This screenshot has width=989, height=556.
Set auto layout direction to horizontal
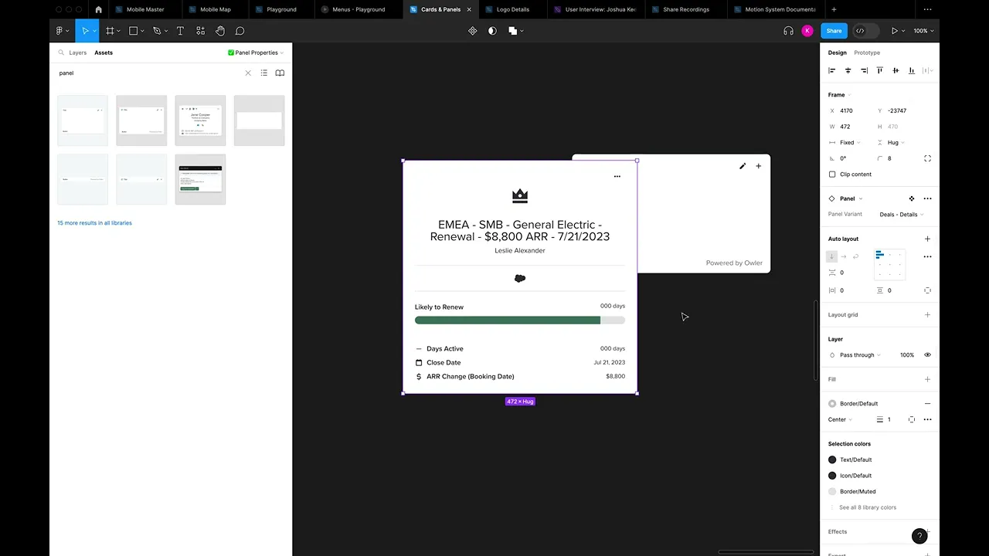click(844, 256)
